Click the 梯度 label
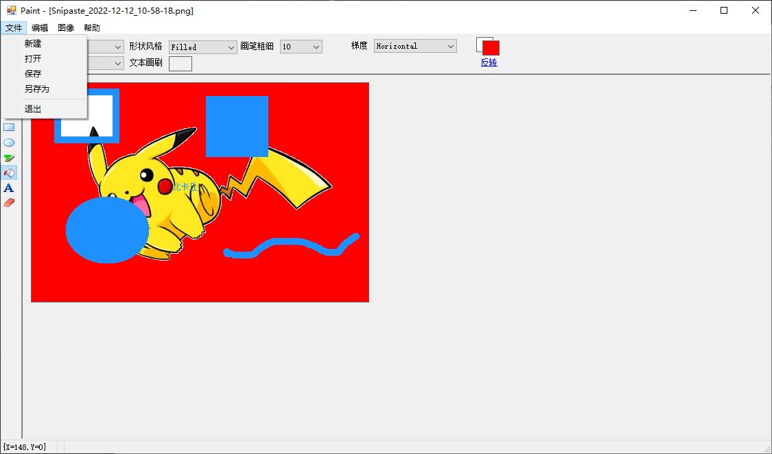The image size is (772, 454). [x=360, y=45]
